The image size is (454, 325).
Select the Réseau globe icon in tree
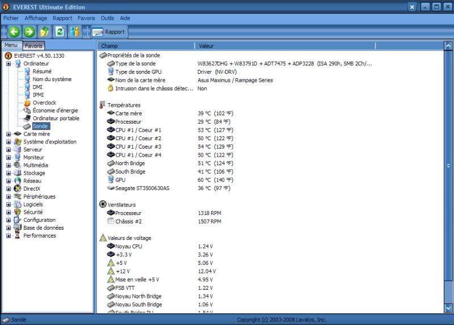(x=18, y=181)
